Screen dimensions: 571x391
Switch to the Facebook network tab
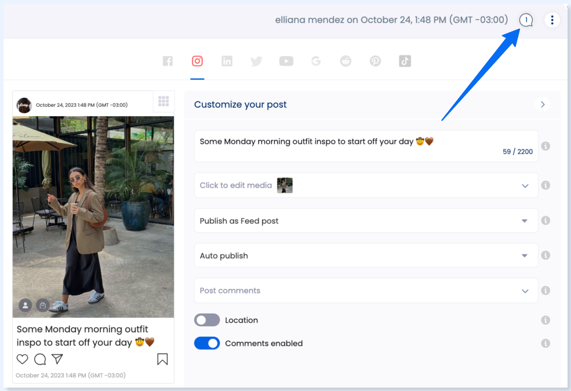168,61
